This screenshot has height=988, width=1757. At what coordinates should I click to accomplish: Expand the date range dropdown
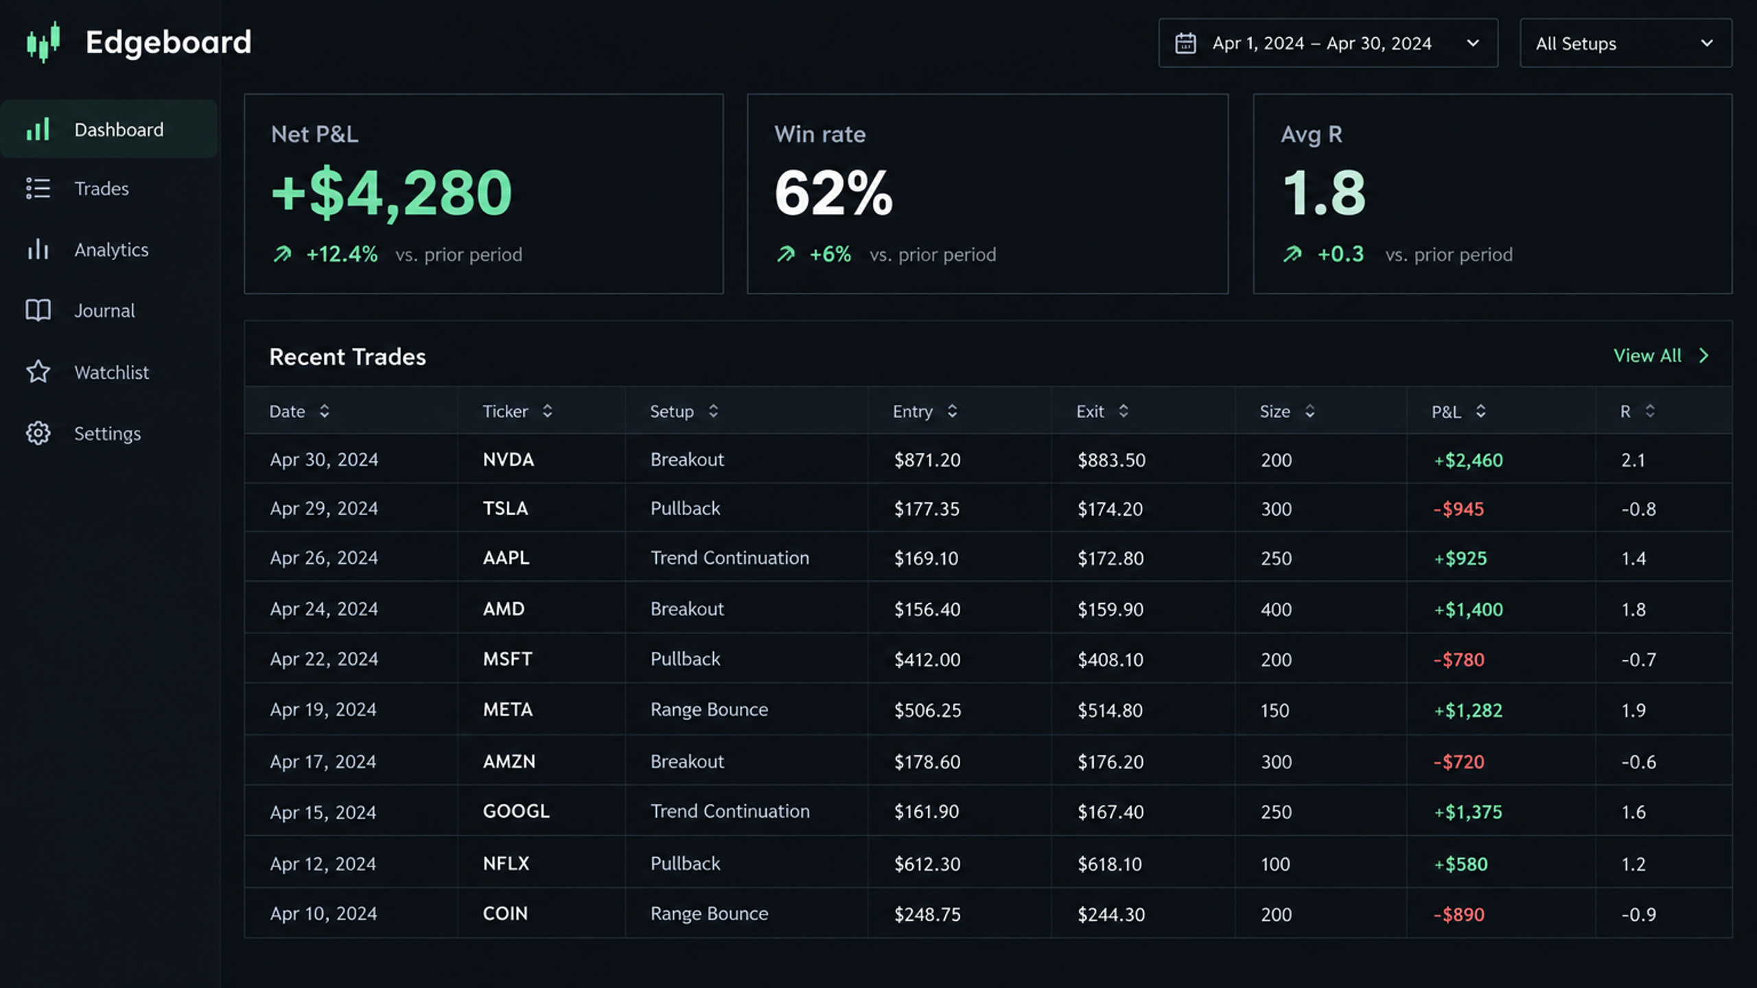(x=1328, y=43)
